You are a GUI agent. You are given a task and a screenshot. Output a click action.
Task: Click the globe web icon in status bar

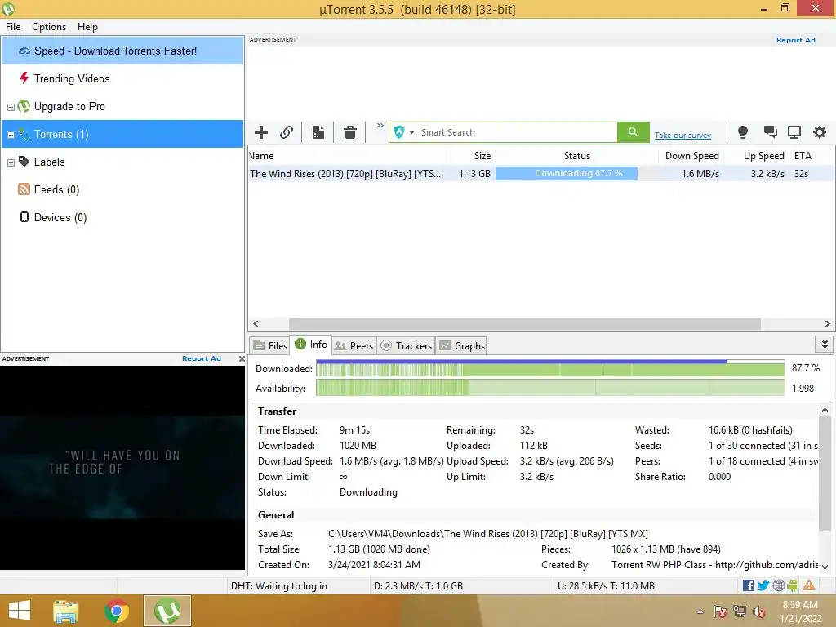point(778,585)
